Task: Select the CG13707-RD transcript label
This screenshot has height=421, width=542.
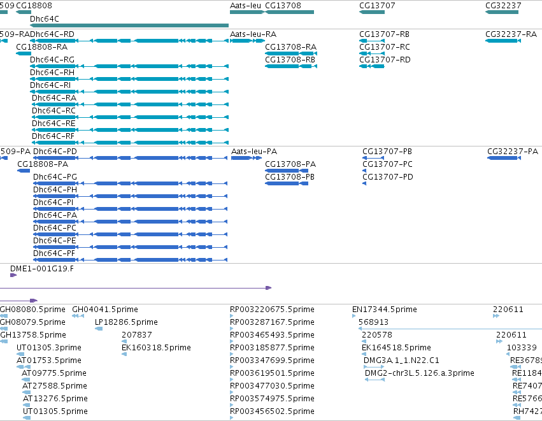Action: [x=385, y=60]
